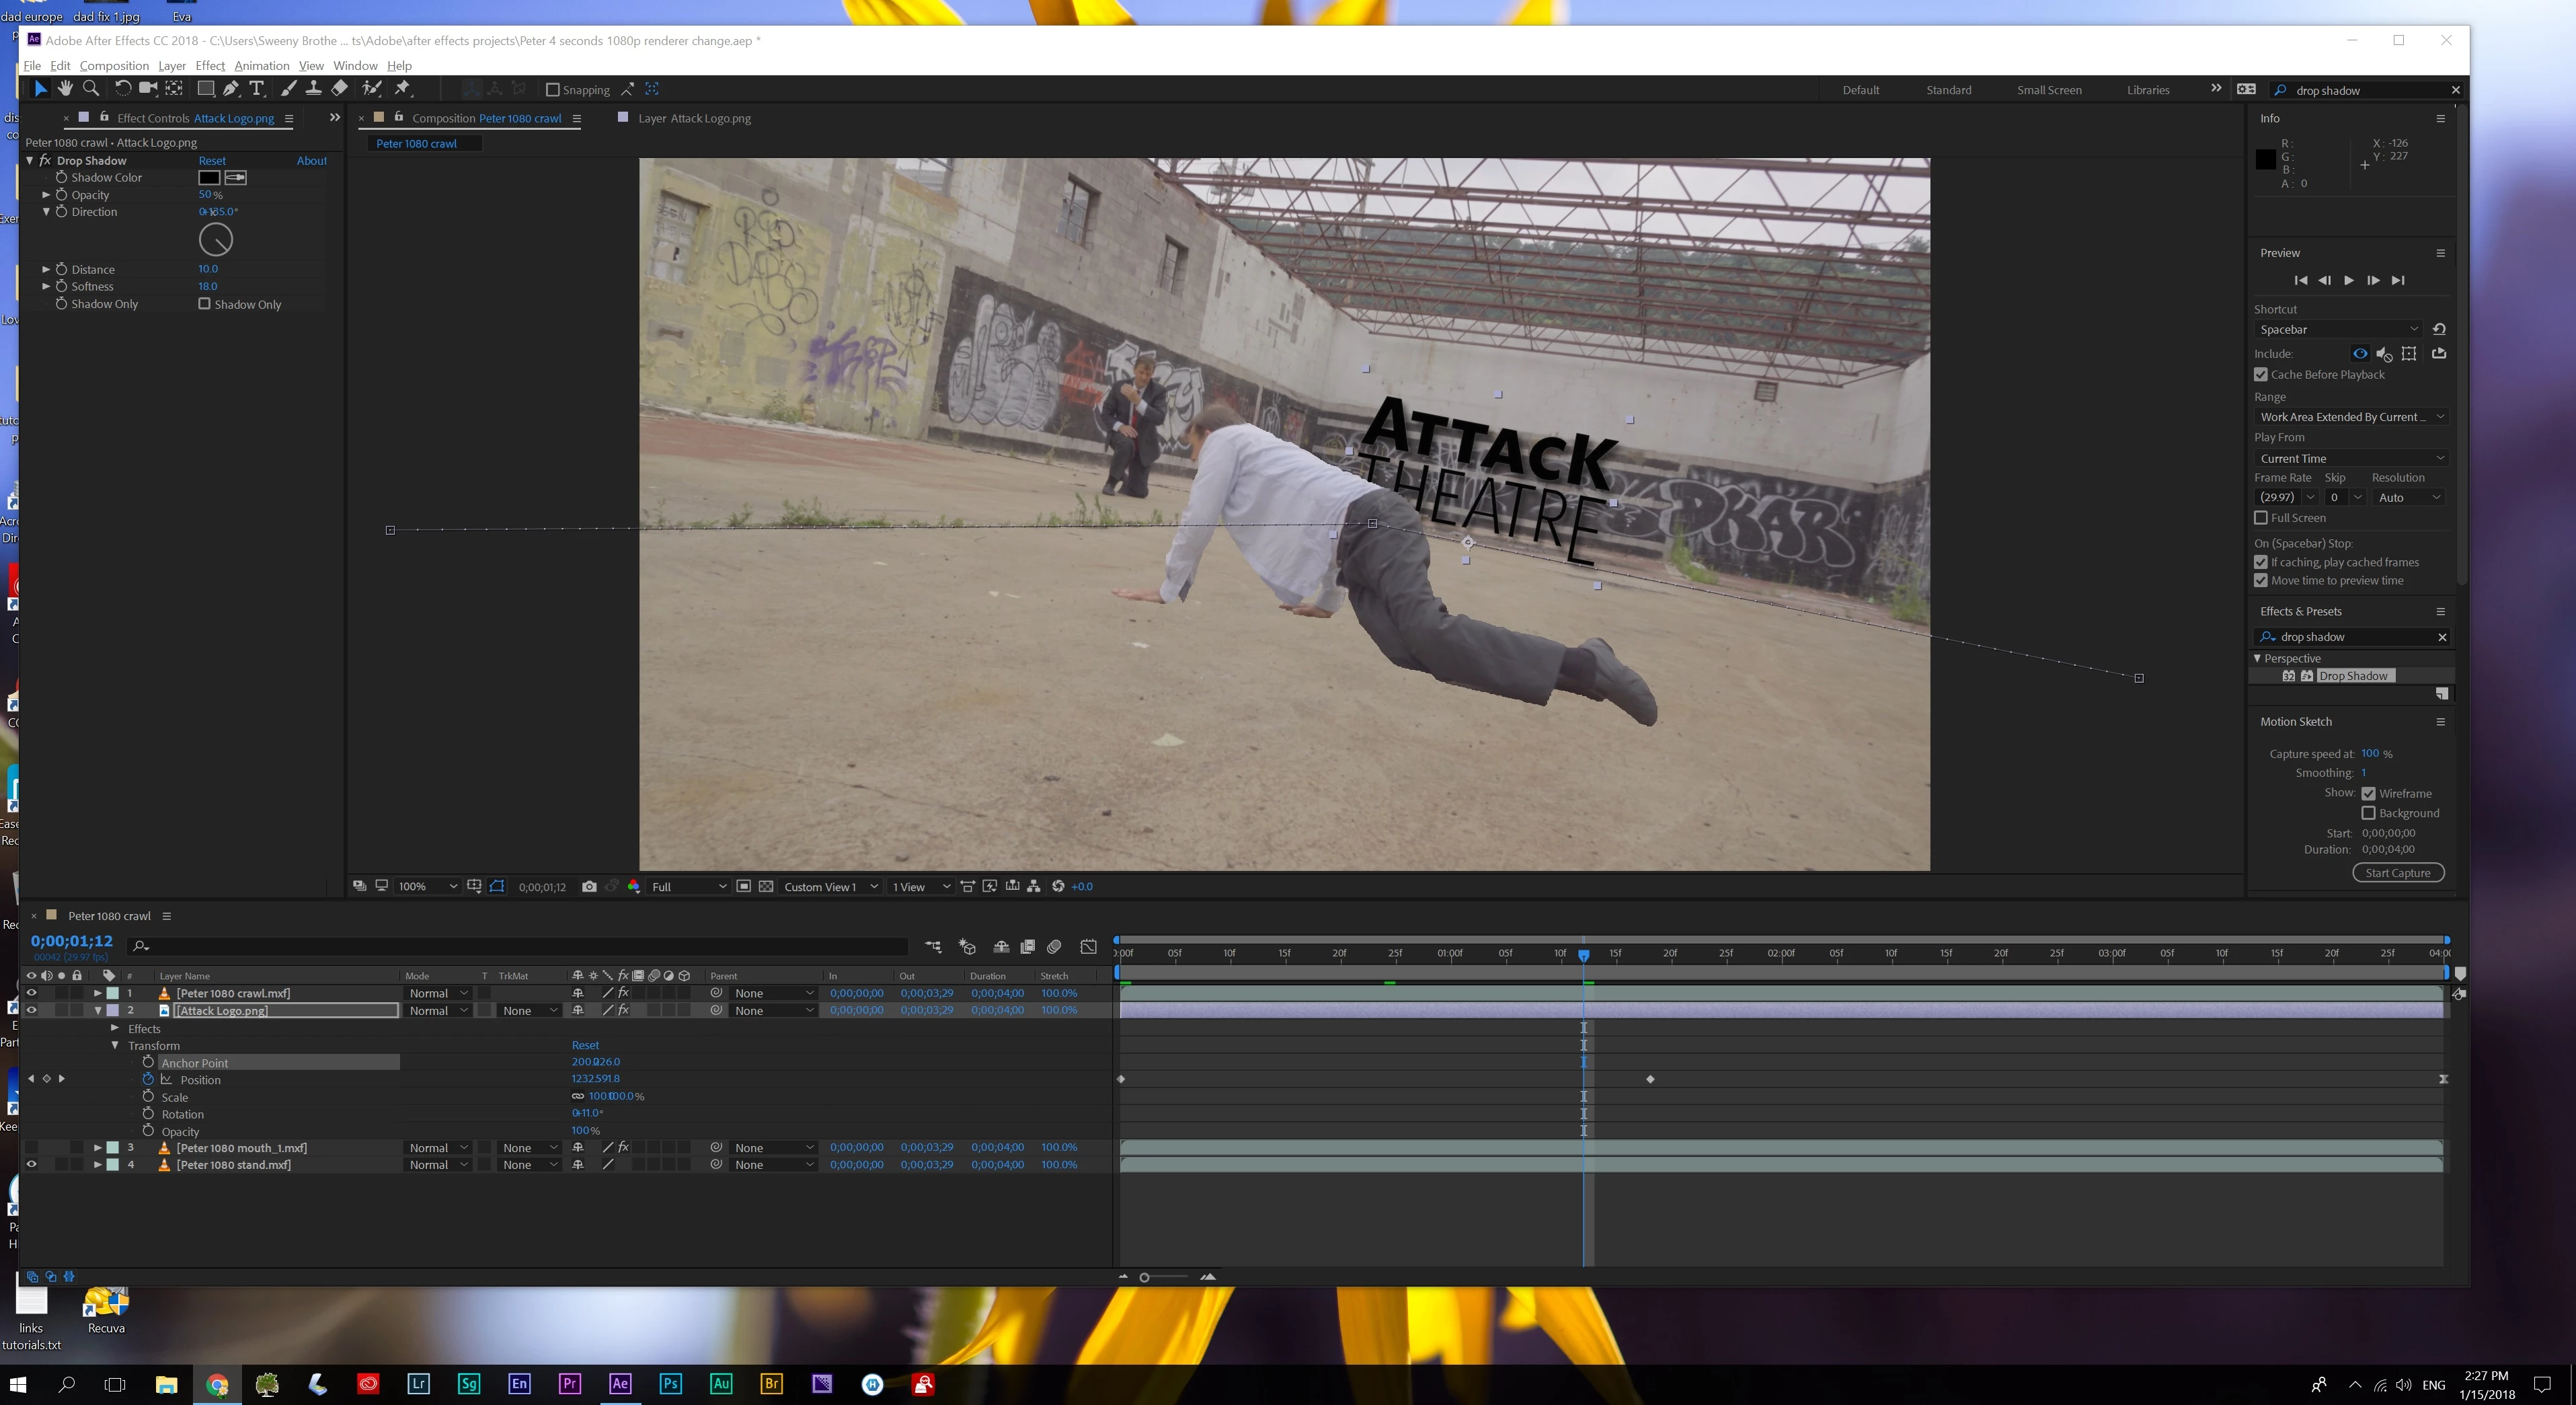Select the Zoom tool in toolbar
2576x1405 pixels.
point(91,89)
